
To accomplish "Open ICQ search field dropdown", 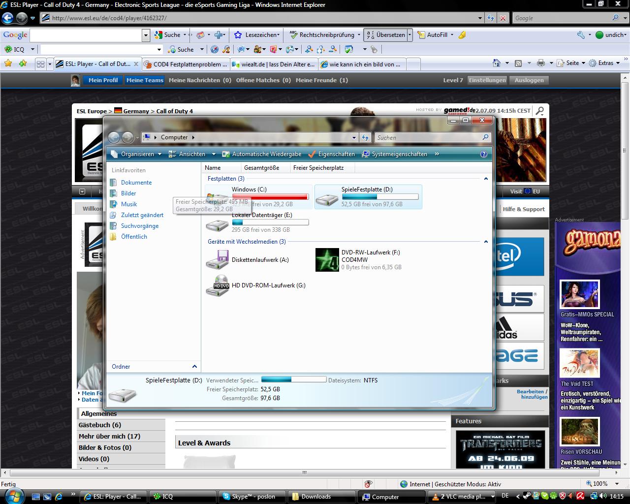I will pyautogui.click(x=159, y=49).
